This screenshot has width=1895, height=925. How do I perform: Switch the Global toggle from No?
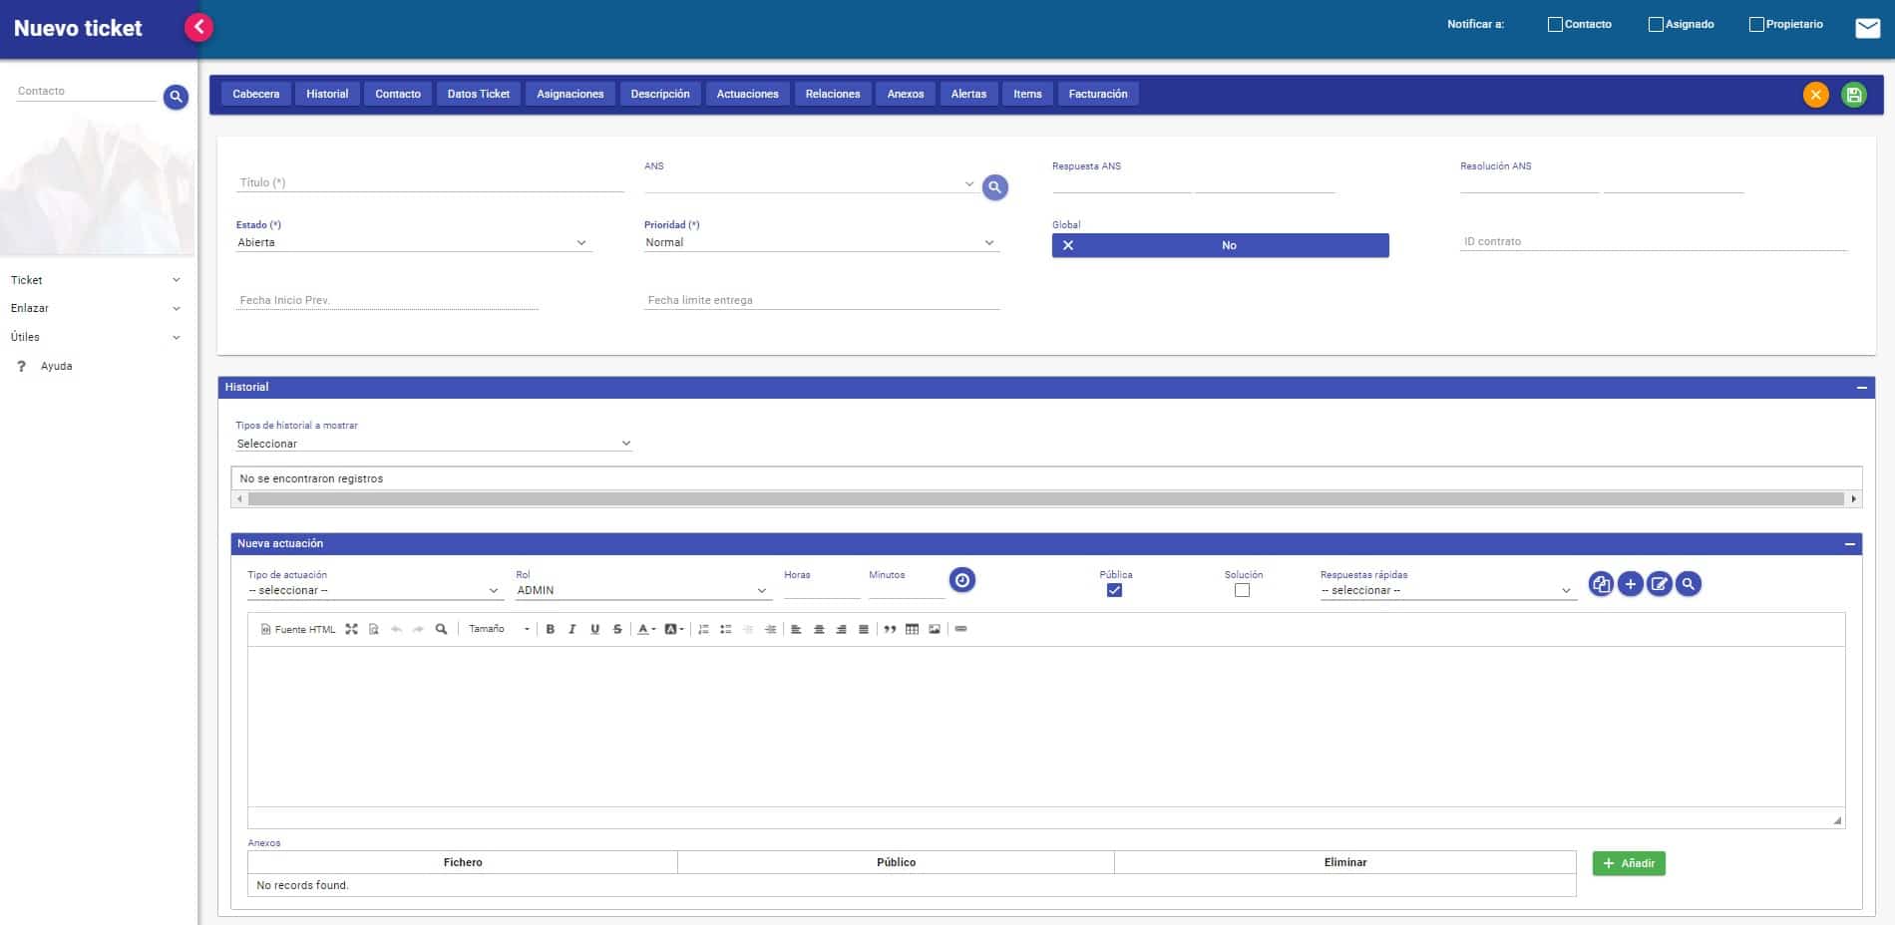tap(1220, 245)
